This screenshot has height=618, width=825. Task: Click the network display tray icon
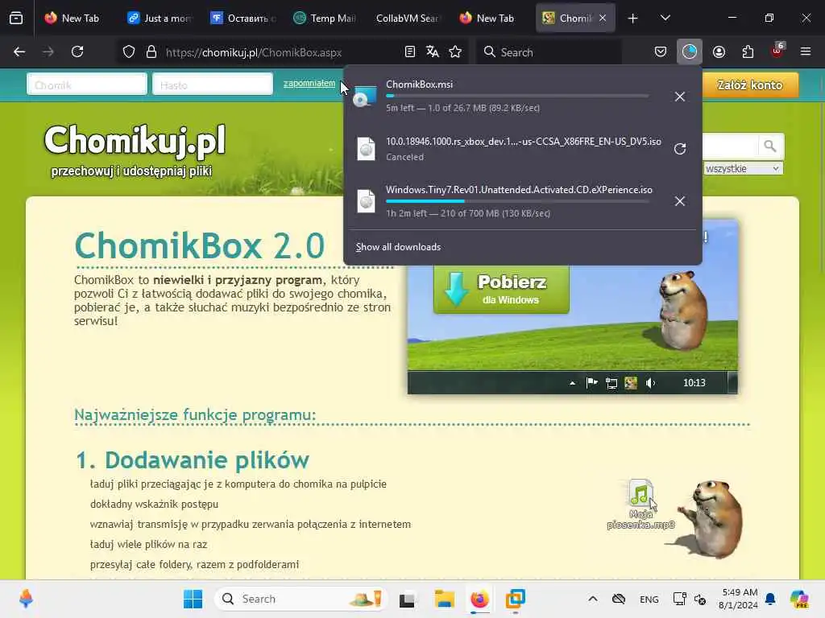[x=679, y=599]
